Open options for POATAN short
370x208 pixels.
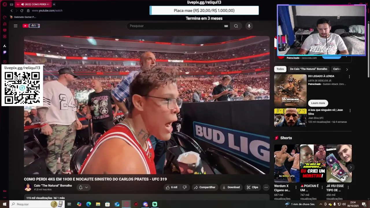pos(322,187)
